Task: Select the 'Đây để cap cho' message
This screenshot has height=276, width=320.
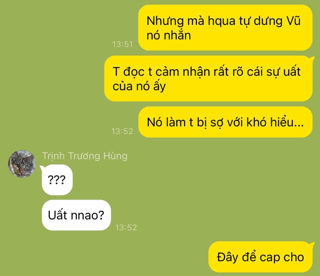Action: (260, 257)
